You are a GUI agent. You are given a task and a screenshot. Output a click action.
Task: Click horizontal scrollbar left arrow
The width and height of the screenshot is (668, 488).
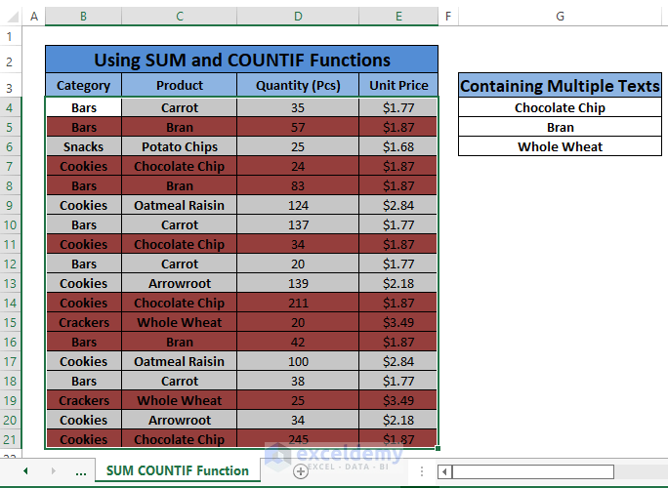[x=444, y=471]
